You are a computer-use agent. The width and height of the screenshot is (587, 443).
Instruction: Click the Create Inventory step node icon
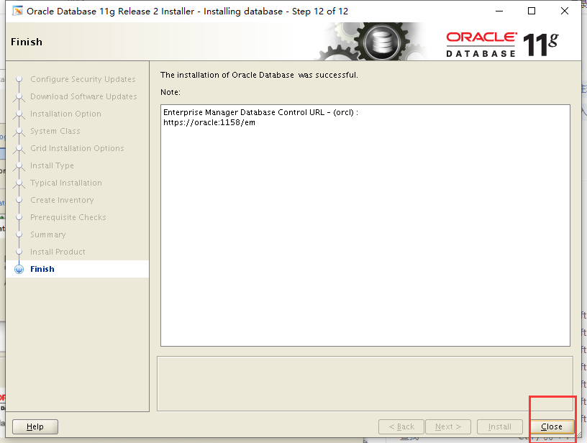tap(19, 200)
